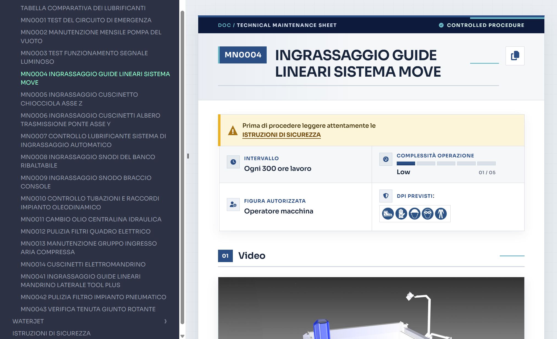Click the complexity level progress bar

click(446, 163)
